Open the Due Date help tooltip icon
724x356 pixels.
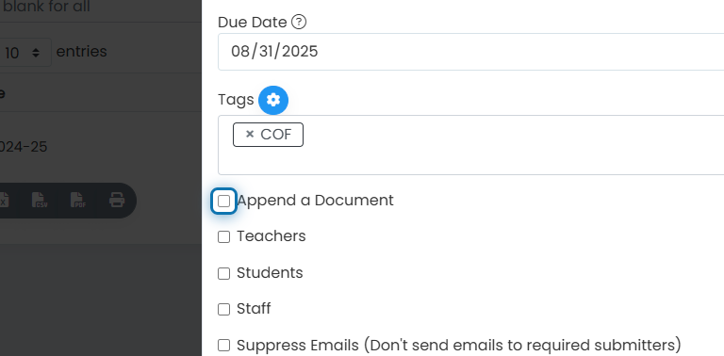click(x=299, y=23)
